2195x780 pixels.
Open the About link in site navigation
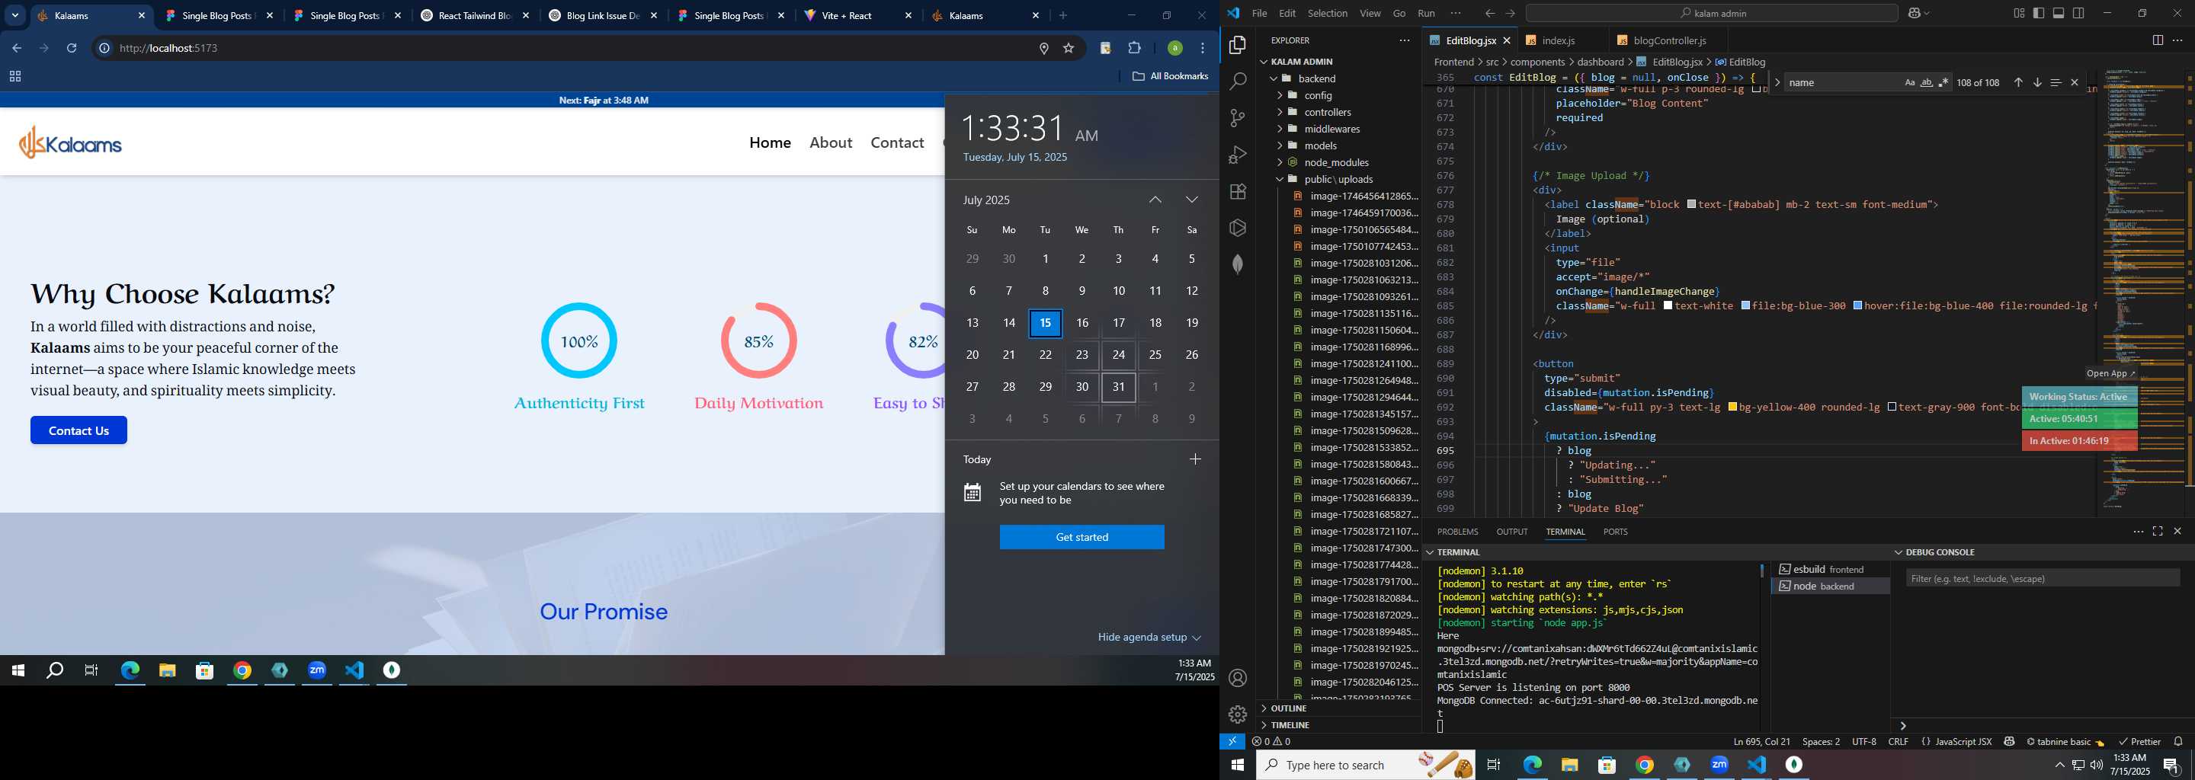(x=830, y=143)
